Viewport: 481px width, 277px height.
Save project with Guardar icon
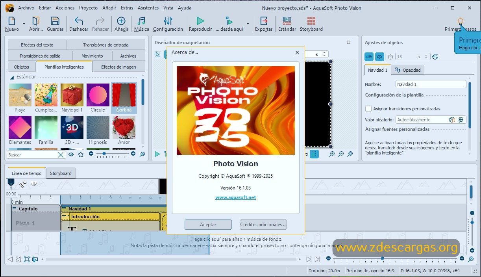click(55, 21)
